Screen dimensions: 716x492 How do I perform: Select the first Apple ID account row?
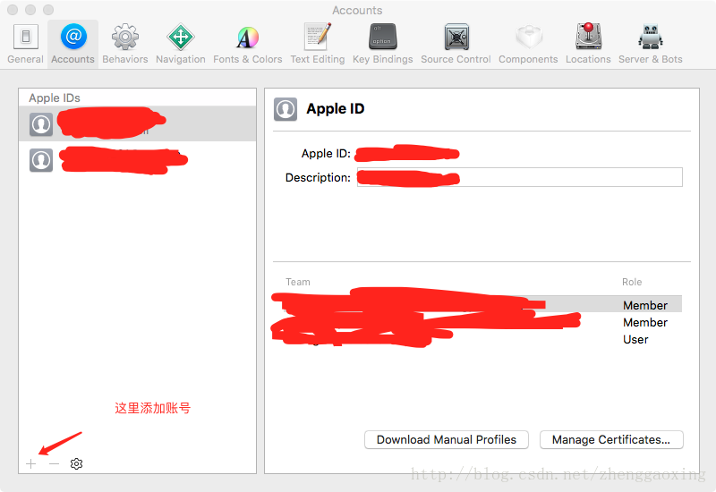pos(138,123)
